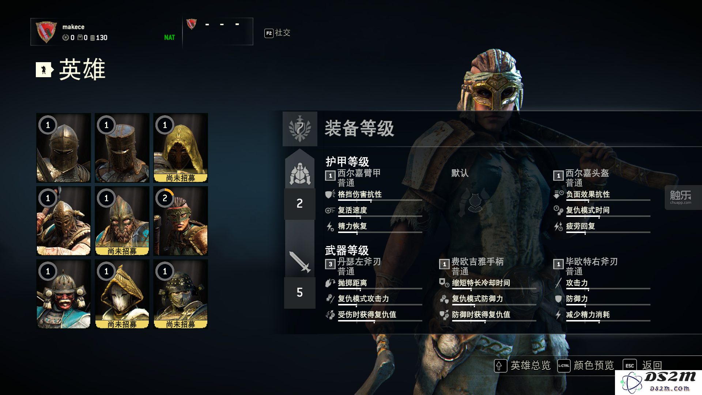Viewport: 702px width, 395px height.
Task: Select the 西尔嘉头盔 helmet item
Action: (581, 178)
